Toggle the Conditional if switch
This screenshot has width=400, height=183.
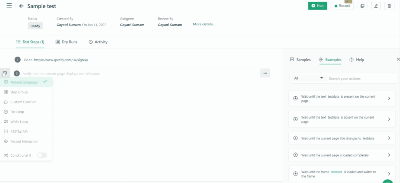click(x=42, y=155)
